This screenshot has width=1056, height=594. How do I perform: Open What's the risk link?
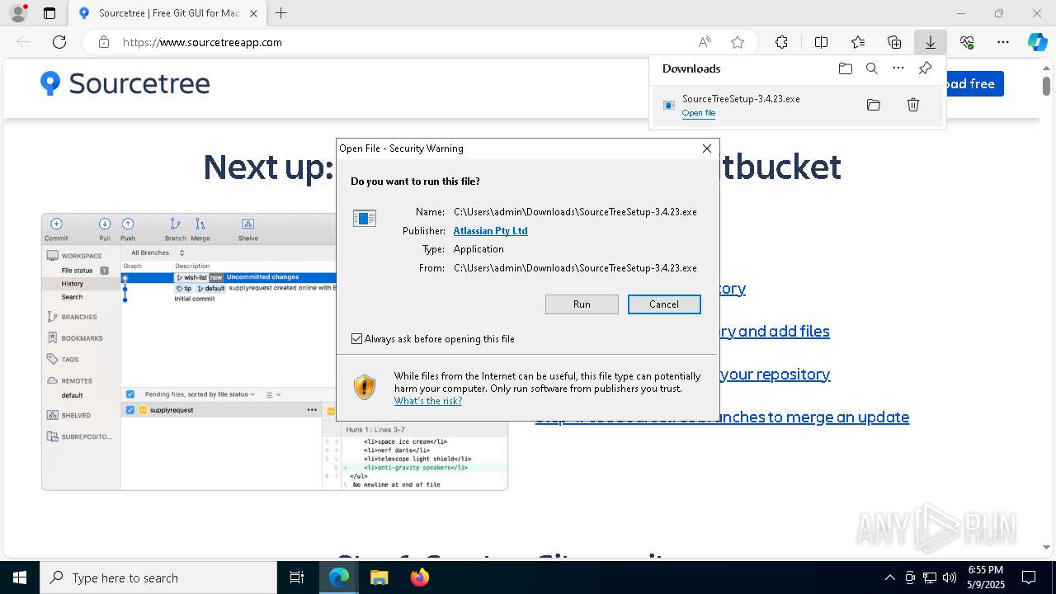427,401
